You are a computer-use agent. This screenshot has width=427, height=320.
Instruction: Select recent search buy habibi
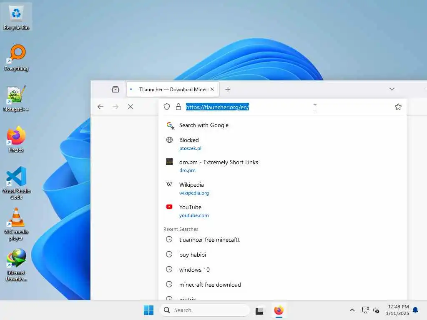coord(282,255)
